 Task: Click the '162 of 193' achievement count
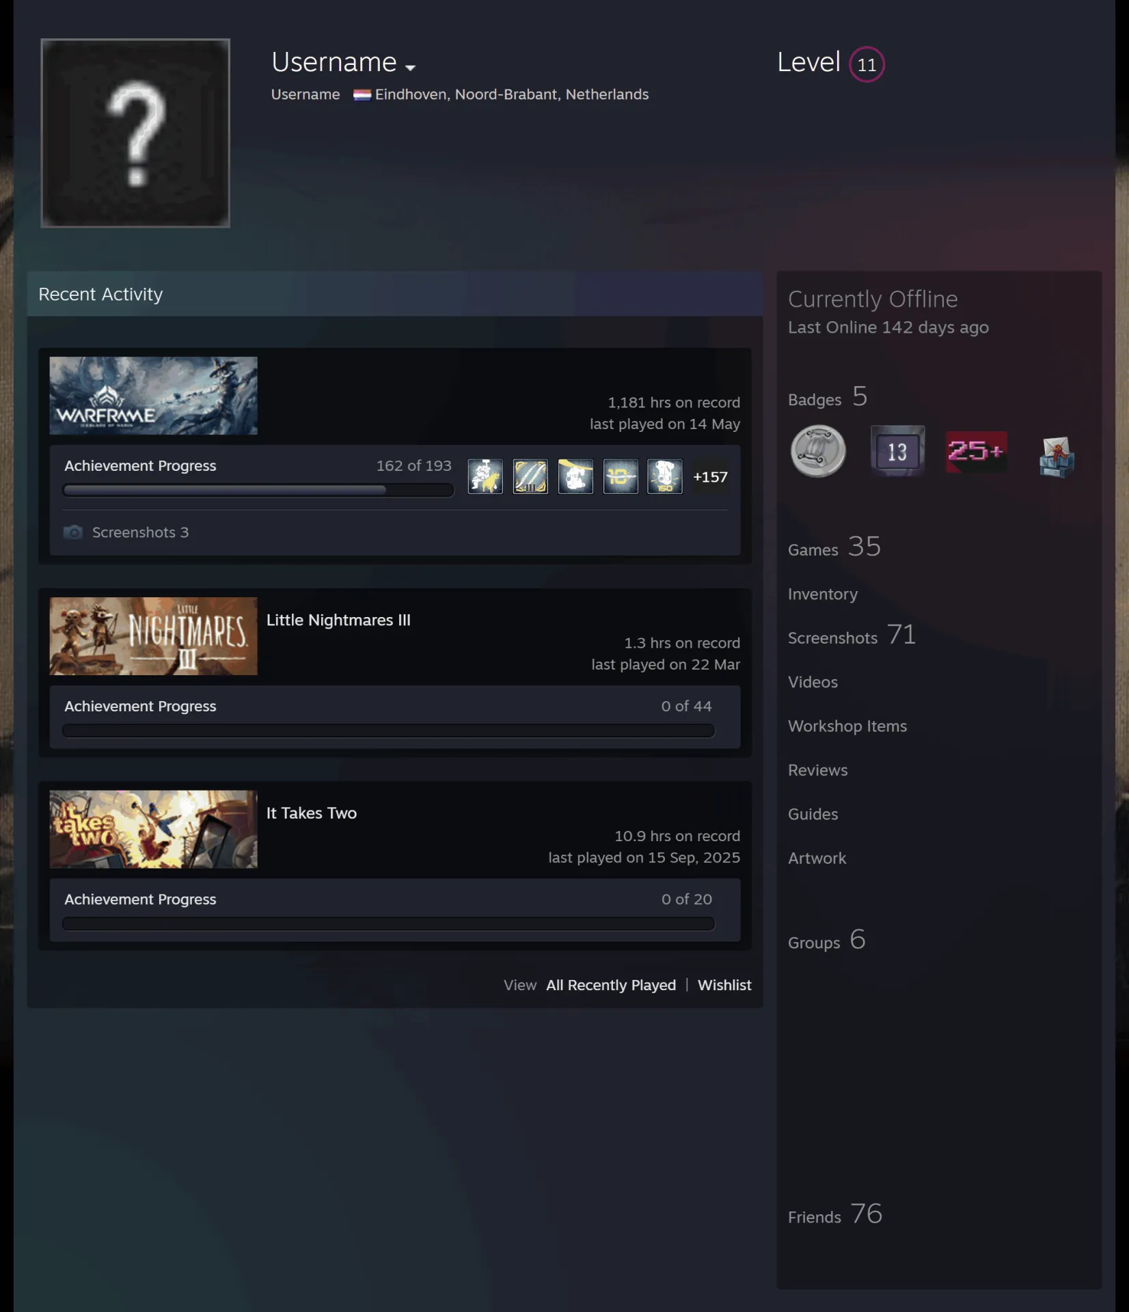(414, 465)
